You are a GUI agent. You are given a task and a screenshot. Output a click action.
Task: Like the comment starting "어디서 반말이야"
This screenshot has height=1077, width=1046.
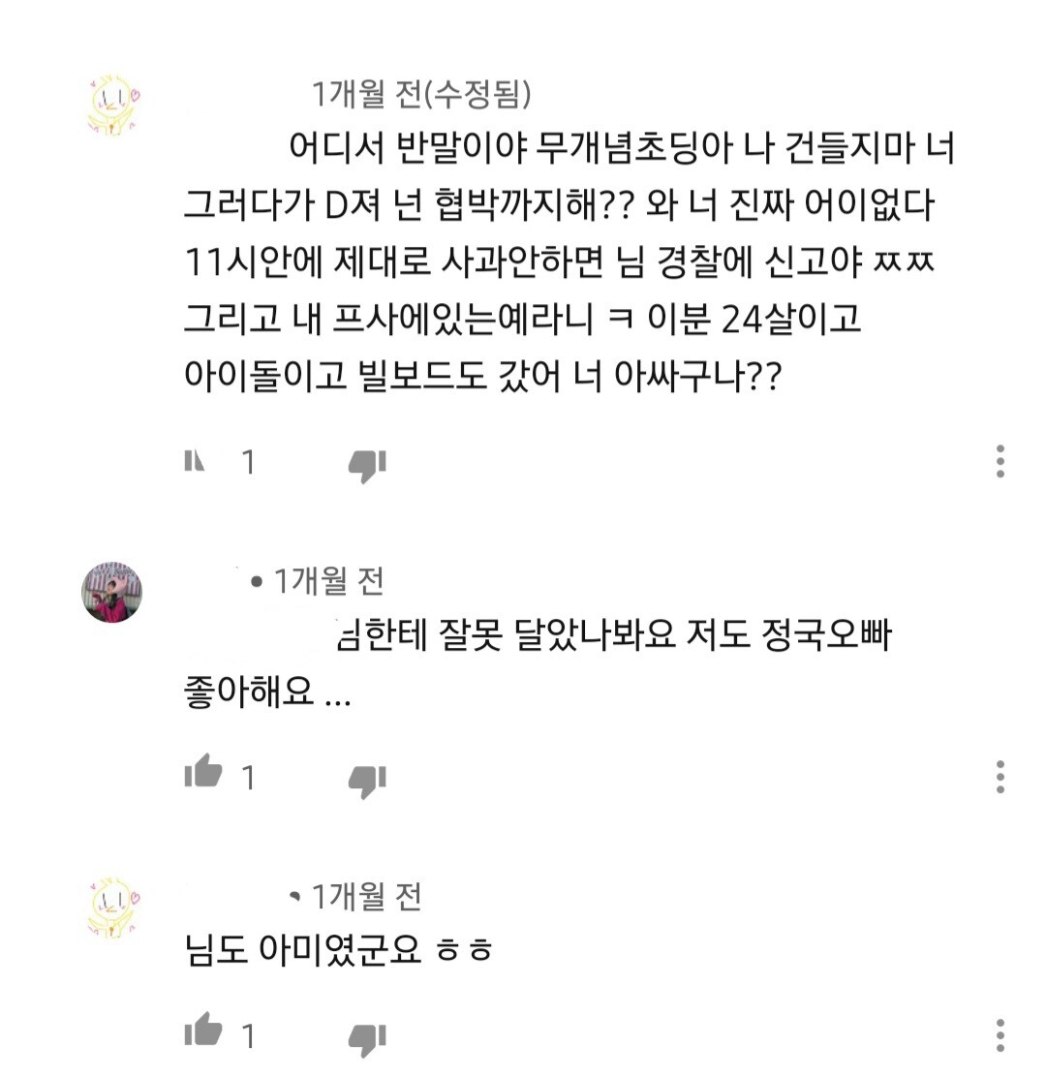click(195, 461)
